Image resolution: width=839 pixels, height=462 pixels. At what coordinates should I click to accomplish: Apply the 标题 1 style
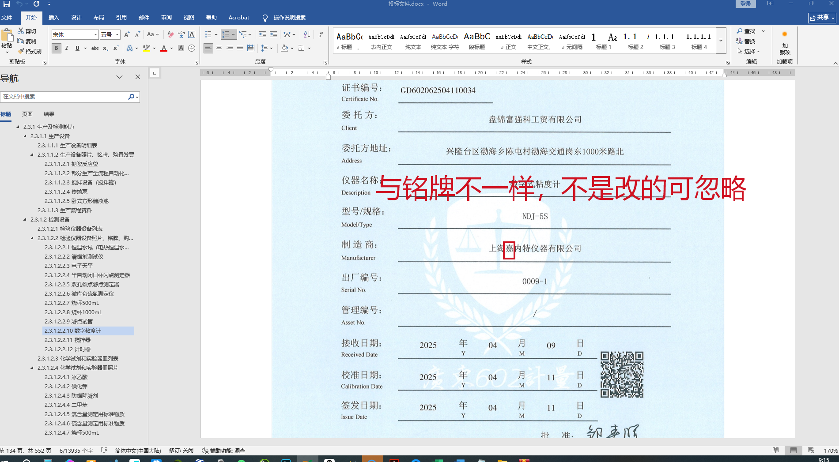tap(604, 40)
